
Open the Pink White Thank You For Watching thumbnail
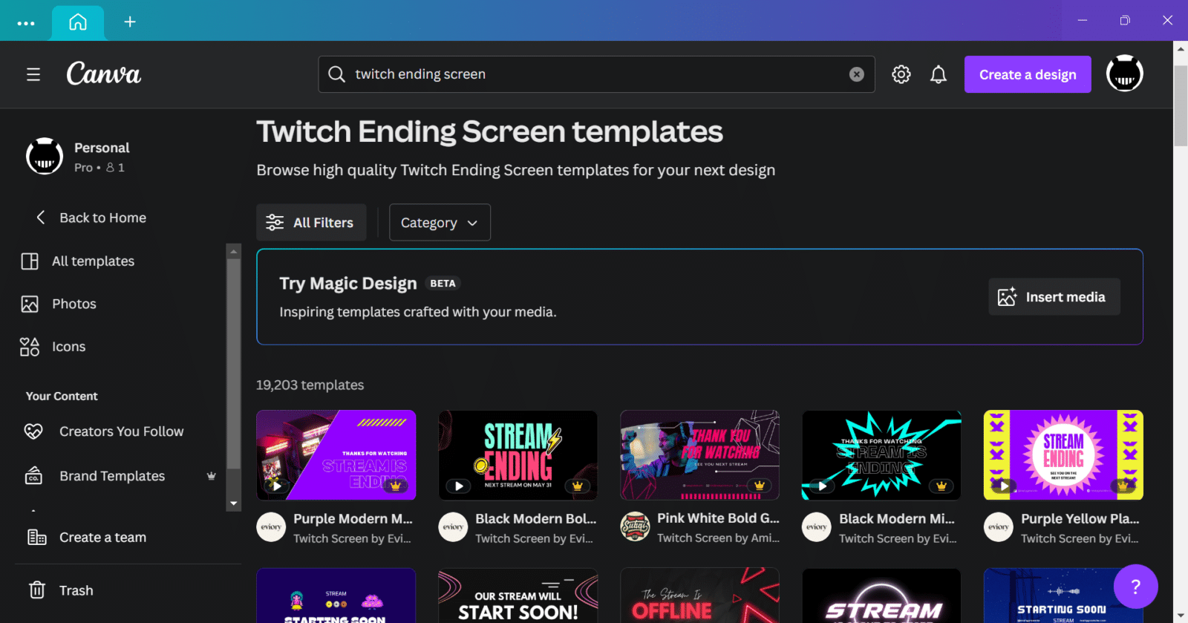700,455
